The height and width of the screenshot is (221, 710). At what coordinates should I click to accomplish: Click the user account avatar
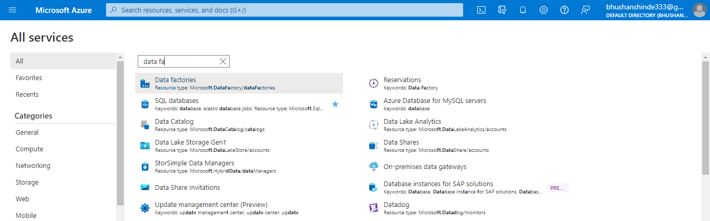tap(700, 10)
